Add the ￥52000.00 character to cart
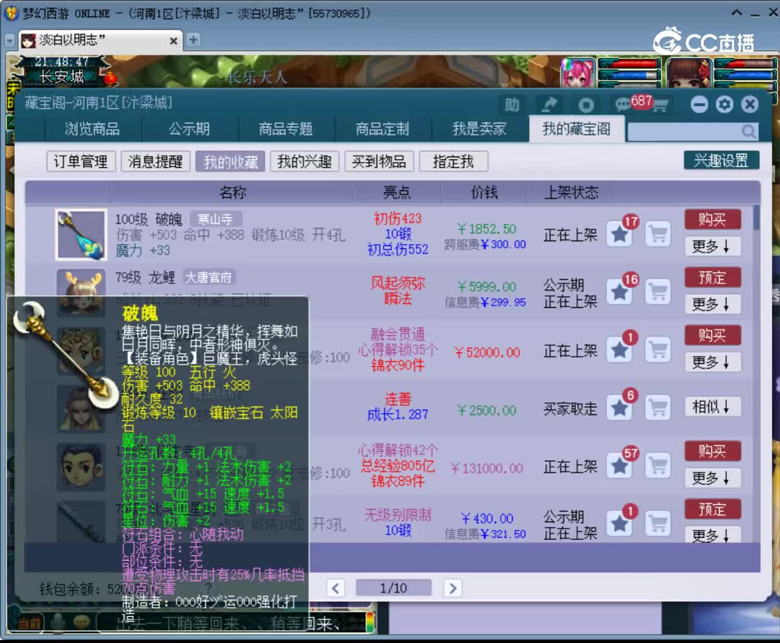This screenshot has width=780, height=643. tap(658, 350)
